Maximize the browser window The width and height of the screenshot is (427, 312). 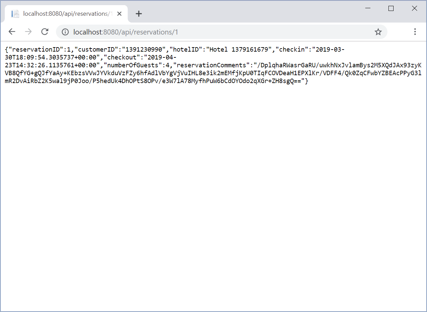click(x=391, y=8)
